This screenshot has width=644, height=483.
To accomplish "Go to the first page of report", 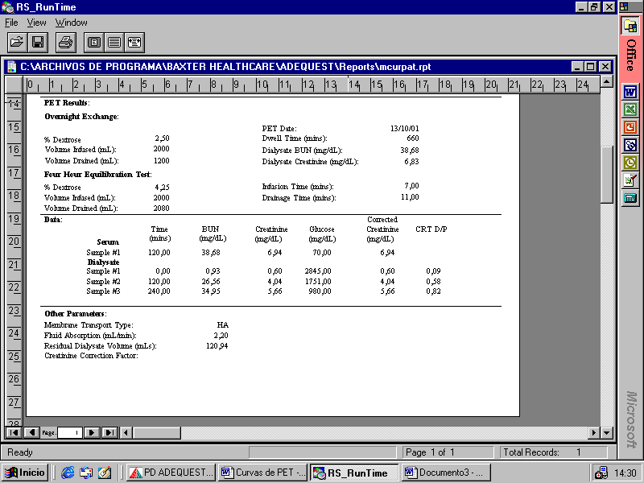I will pyautogui.click(x=13, y=432).
